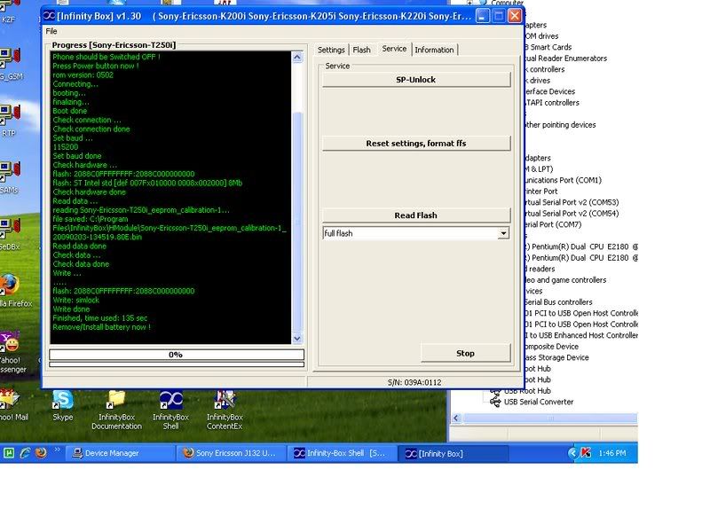This screenshot has height=532, width=710.
Task: Select Printer Port in Device Manager
Action: tap(540, 192)
